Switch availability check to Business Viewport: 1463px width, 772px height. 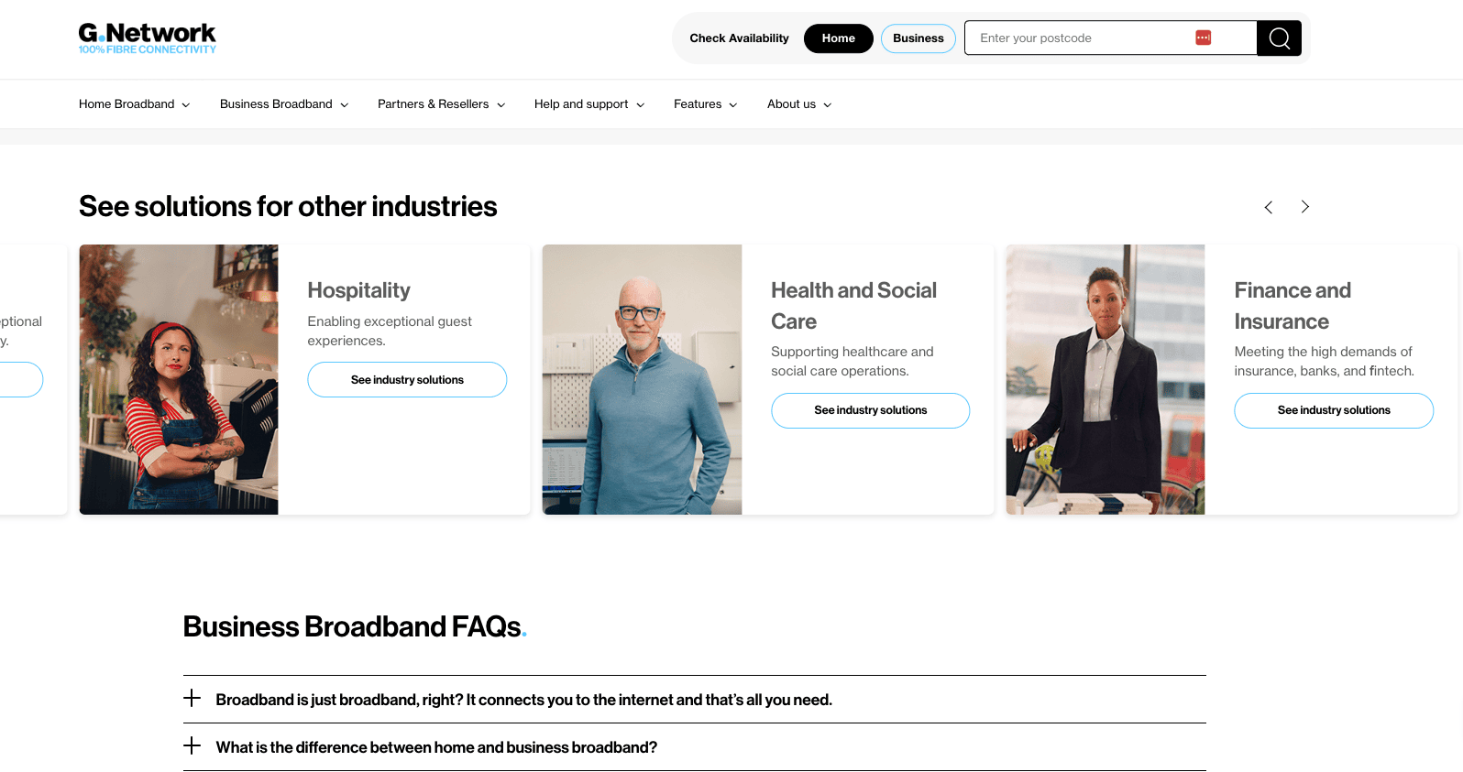[918, 38]
